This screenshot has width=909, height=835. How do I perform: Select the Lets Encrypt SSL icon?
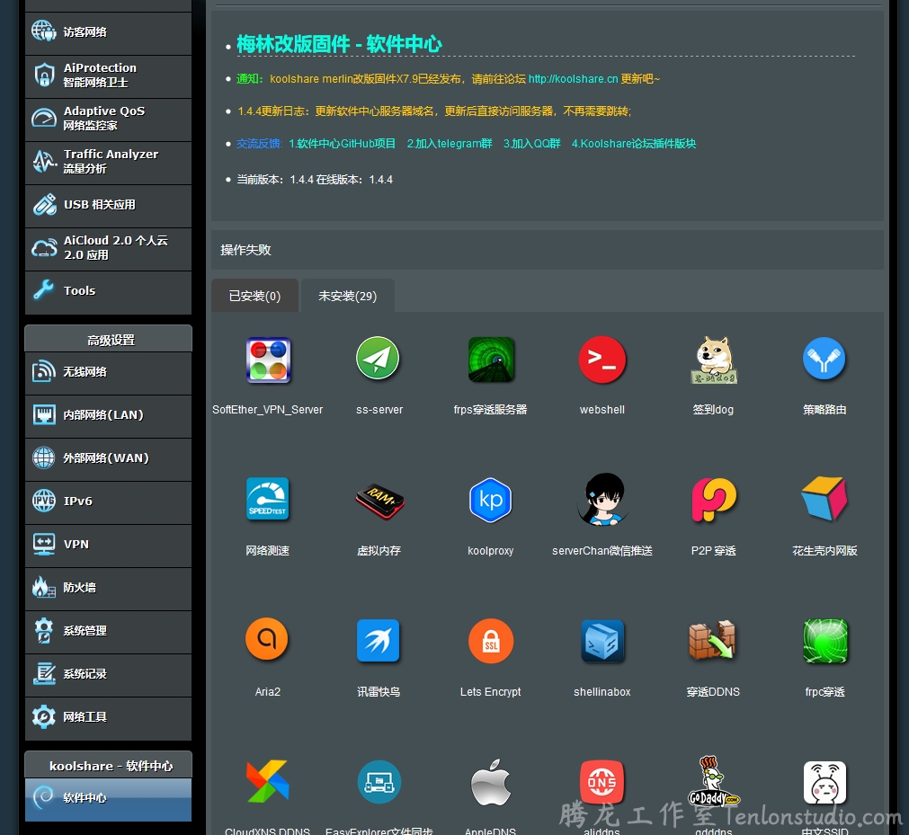(491, 641)
